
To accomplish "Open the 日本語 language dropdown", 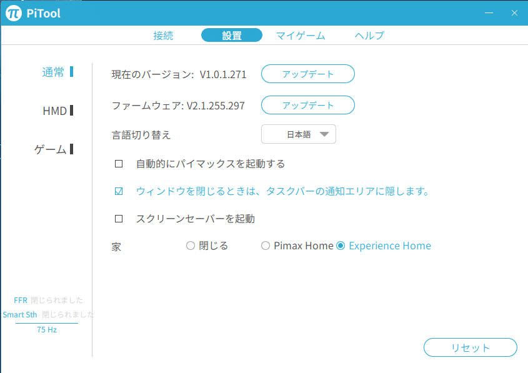I will [298, 134].
